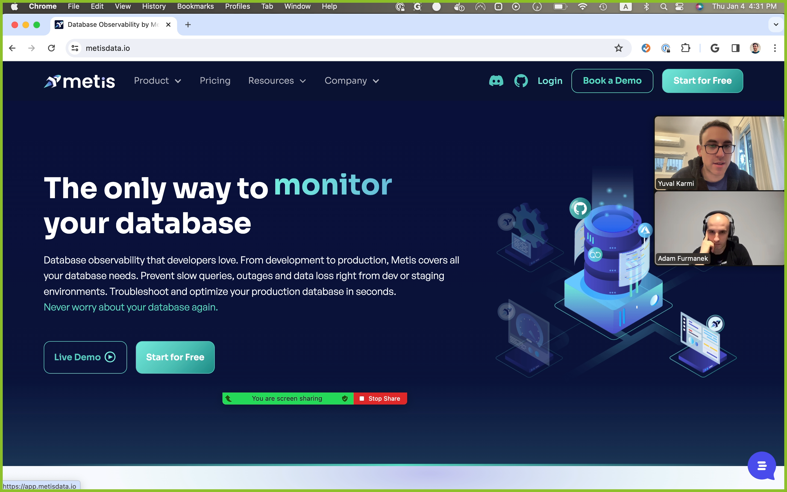This screenshot has width=787, height=492.
Task: Open the Chrome profile avatar
Action: click(x=755, y=48)
